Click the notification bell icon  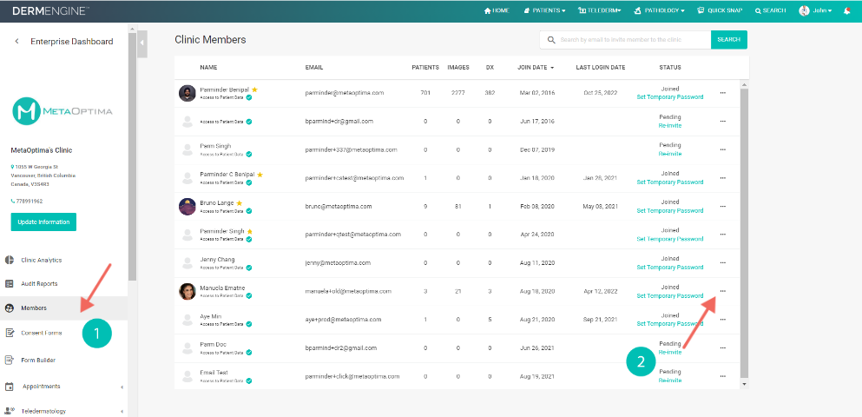tap(846, 10)
